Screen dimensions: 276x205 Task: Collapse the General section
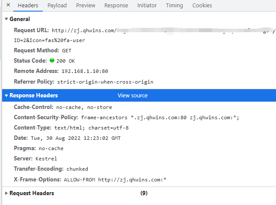click(6, 19)
